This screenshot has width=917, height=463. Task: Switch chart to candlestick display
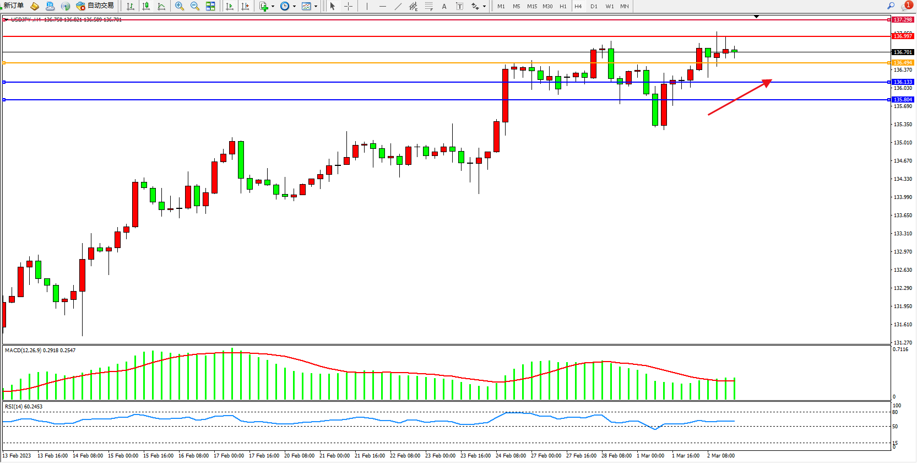(146, 6)
